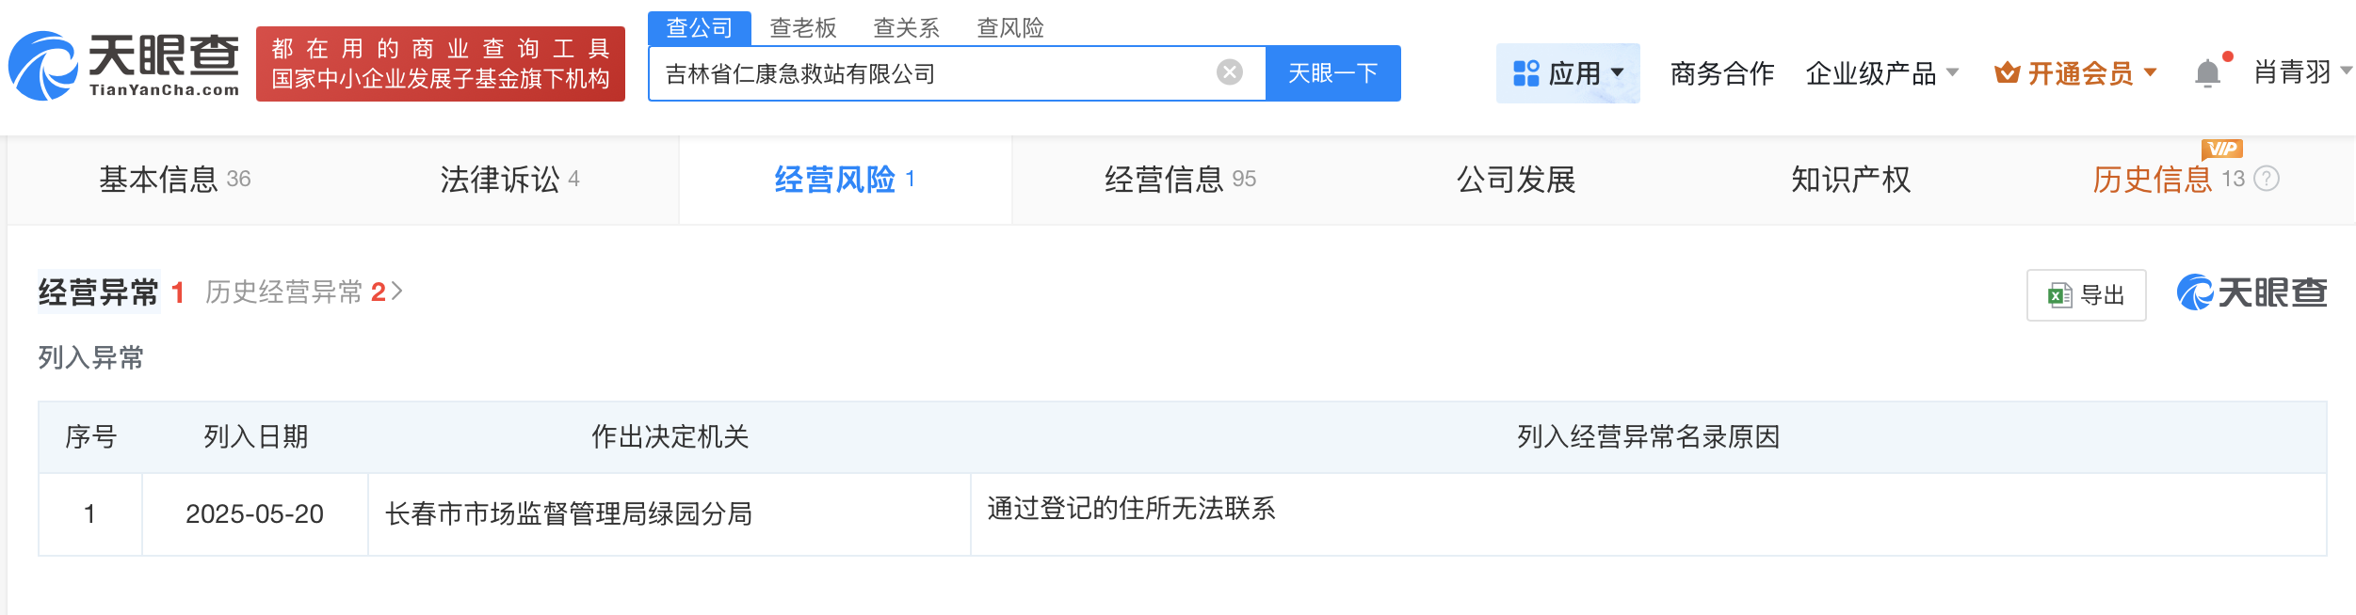The width and height of the screenshot is (2356, 615).
Task: Select the 法律诉讼 tab
Action: (509, 179)
